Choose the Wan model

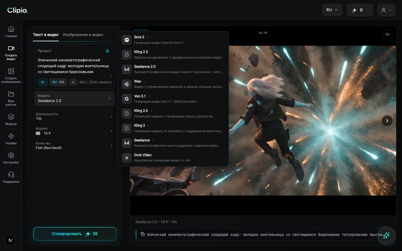pos(173,84)
